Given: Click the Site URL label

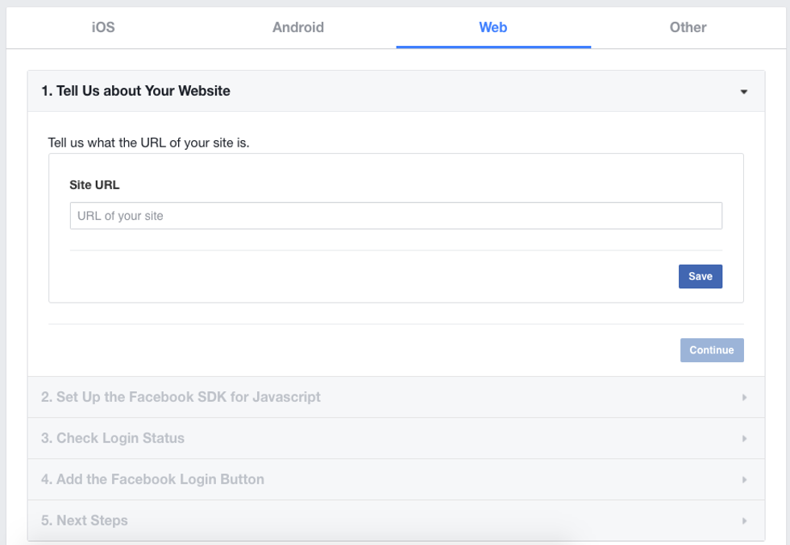Looking at the screenshot, I should click(95, 184).
